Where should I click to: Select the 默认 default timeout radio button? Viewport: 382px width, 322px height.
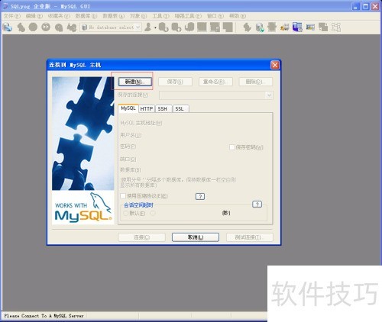coord(125,213)
